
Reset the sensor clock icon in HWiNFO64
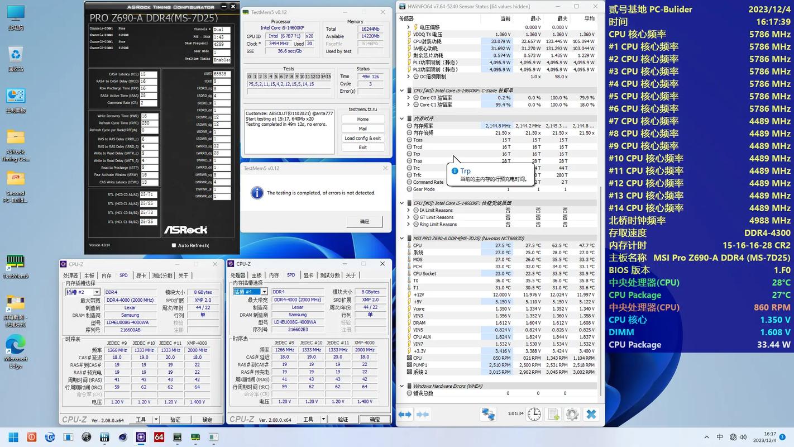point(534,414)
